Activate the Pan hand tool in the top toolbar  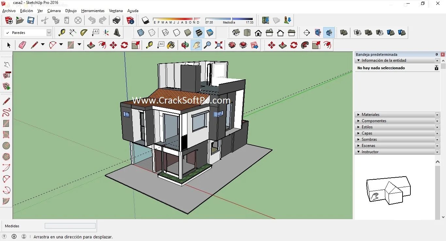[x=196, y=45]
